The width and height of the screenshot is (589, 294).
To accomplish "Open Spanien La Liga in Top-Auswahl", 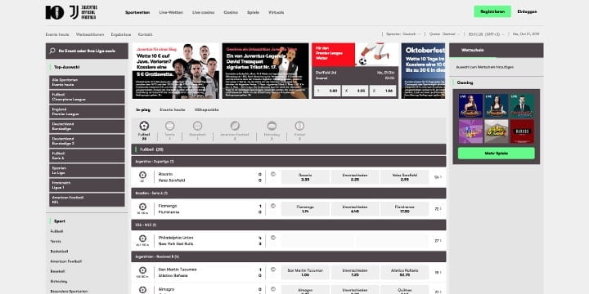I will tap(87, 171).
